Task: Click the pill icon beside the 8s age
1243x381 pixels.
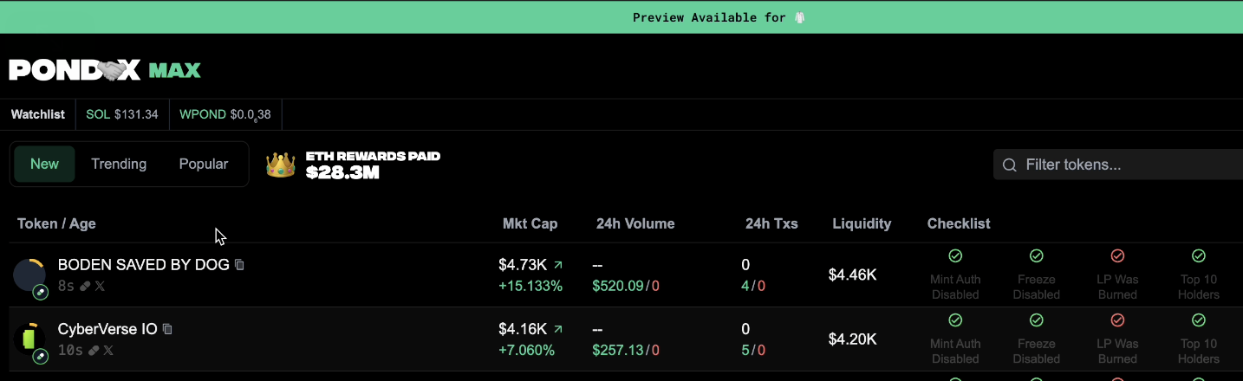Action: [x=86, y=286]
